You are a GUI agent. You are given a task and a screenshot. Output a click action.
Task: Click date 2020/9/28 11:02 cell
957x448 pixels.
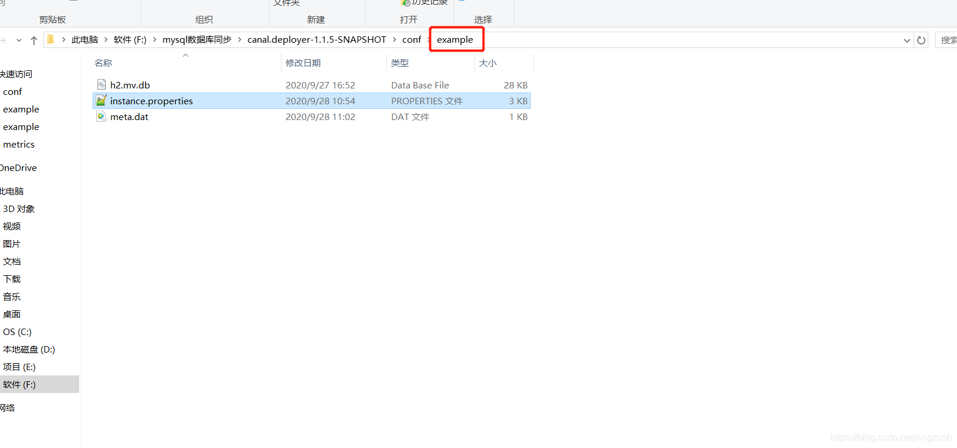320,117
